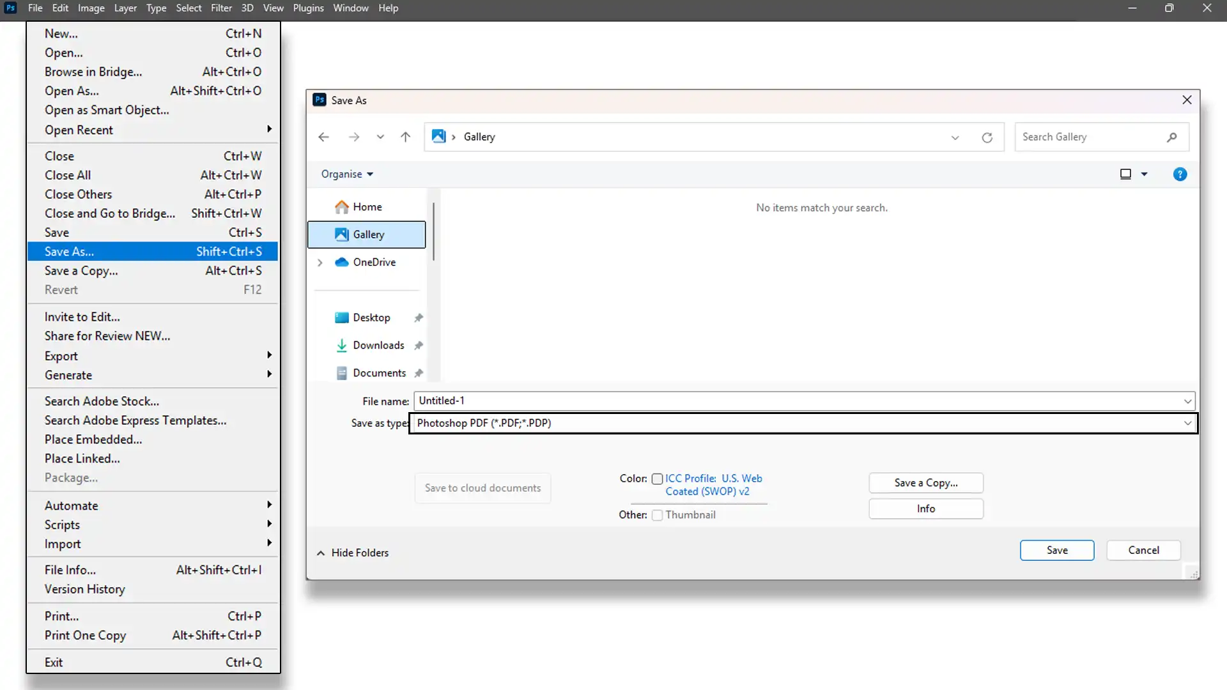1227x690 pixels.
Task: Refresh the Gallery folder view
Action: (987, 137)
